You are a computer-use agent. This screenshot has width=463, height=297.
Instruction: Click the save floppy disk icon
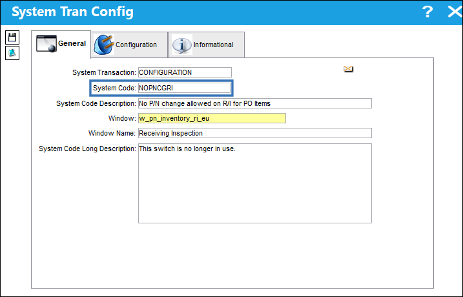(x=12, y=38)
